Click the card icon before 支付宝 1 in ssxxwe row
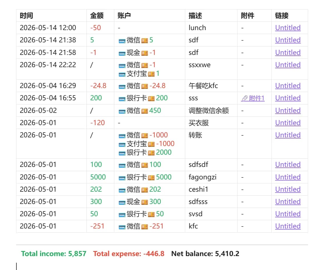This screenshot has width=327, height=270. [x=122, y=74]
